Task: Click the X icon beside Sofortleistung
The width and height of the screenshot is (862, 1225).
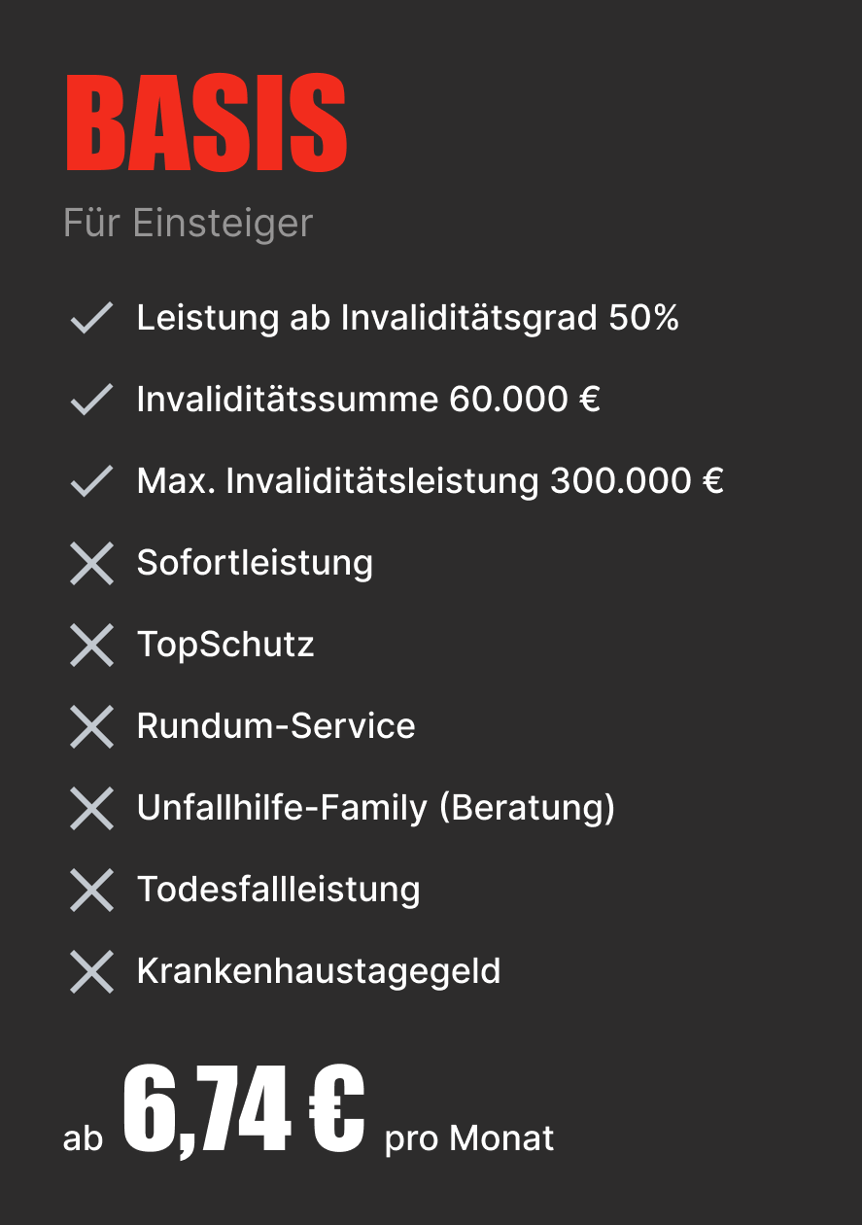Action: (x=92, y=563)
